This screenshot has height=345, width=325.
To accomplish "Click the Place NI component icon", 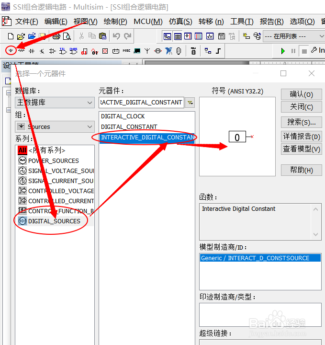I will click(169, 51).
